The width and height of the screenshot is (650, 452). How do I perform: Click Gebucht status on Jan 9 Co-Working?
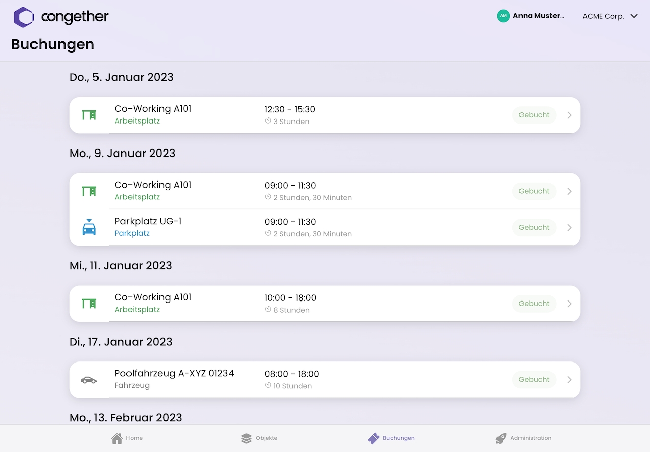pos(534,191)
